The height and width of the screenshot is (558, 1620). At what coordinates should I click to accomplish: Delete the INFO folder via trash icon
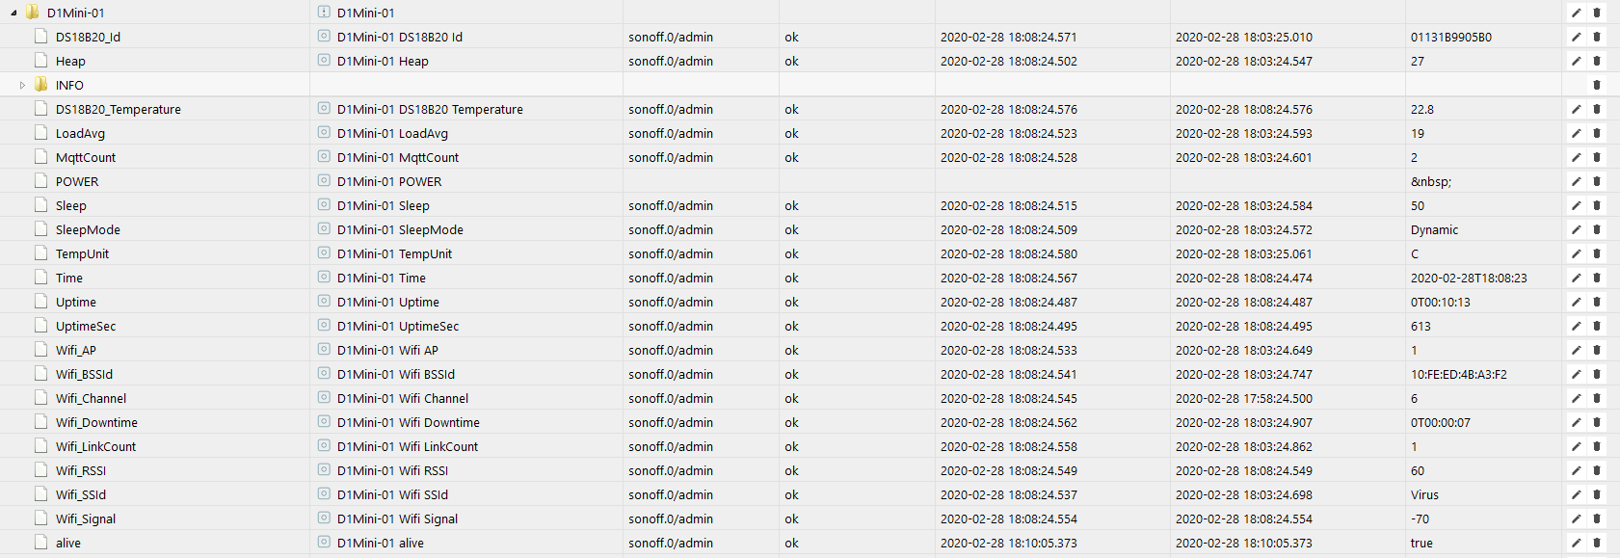pos(1597,85)
